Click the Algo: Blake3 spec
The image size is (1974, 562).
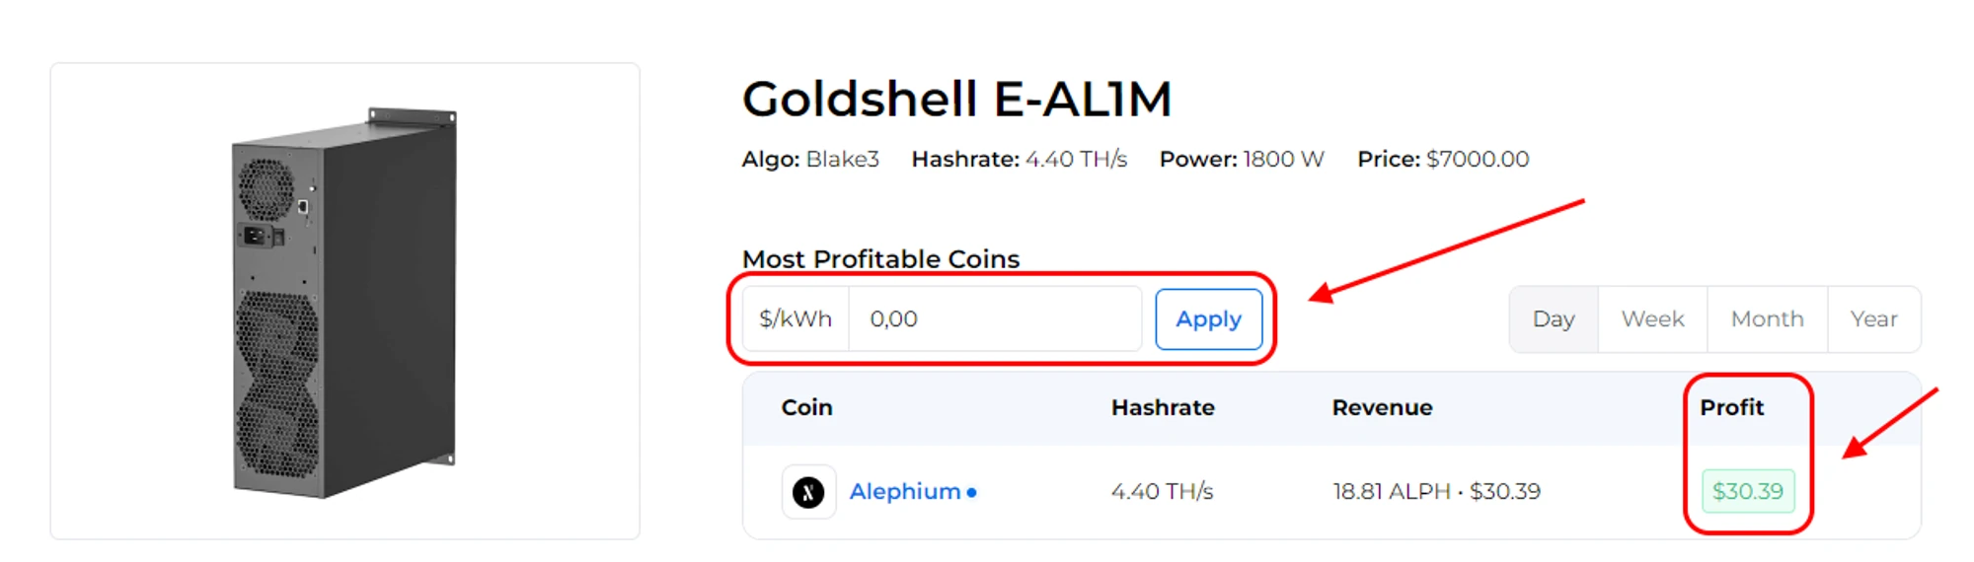click(x=810, y=160)
